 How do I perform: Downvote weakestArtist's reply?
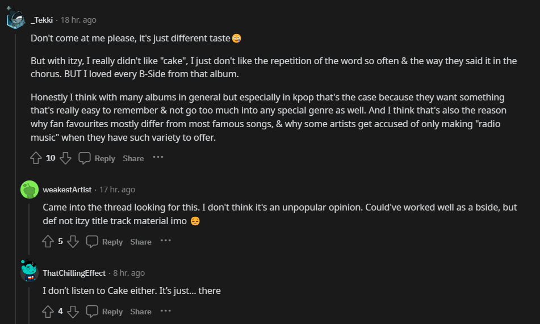[73, 242]
